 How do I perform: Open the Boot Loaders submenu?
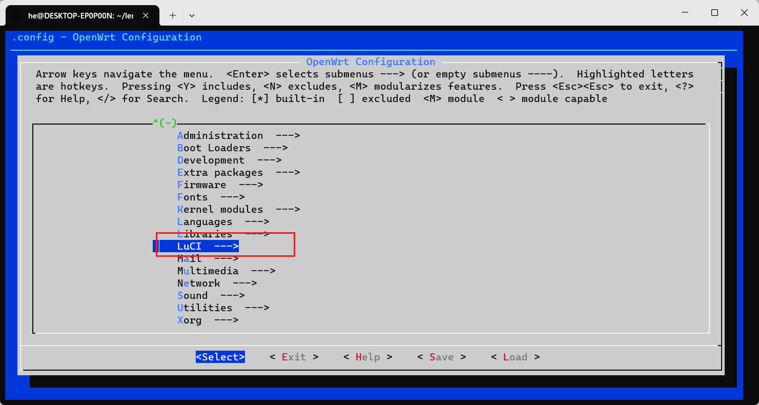(232, 148)
